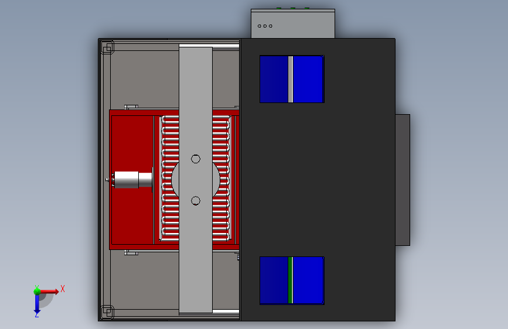Select the top-left corner bracket of frame
Viewport: 508px width, 329px height.
point(107,47)
